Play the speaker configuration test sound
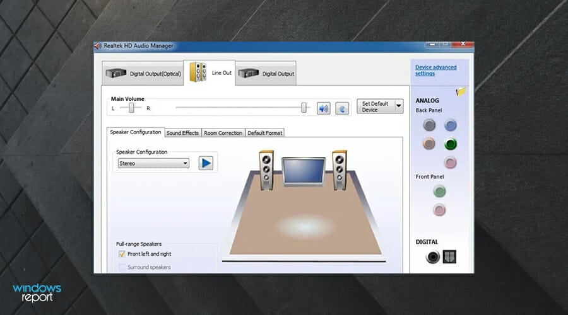This screenshot has height=315, width=568. (x=206, y=163)
